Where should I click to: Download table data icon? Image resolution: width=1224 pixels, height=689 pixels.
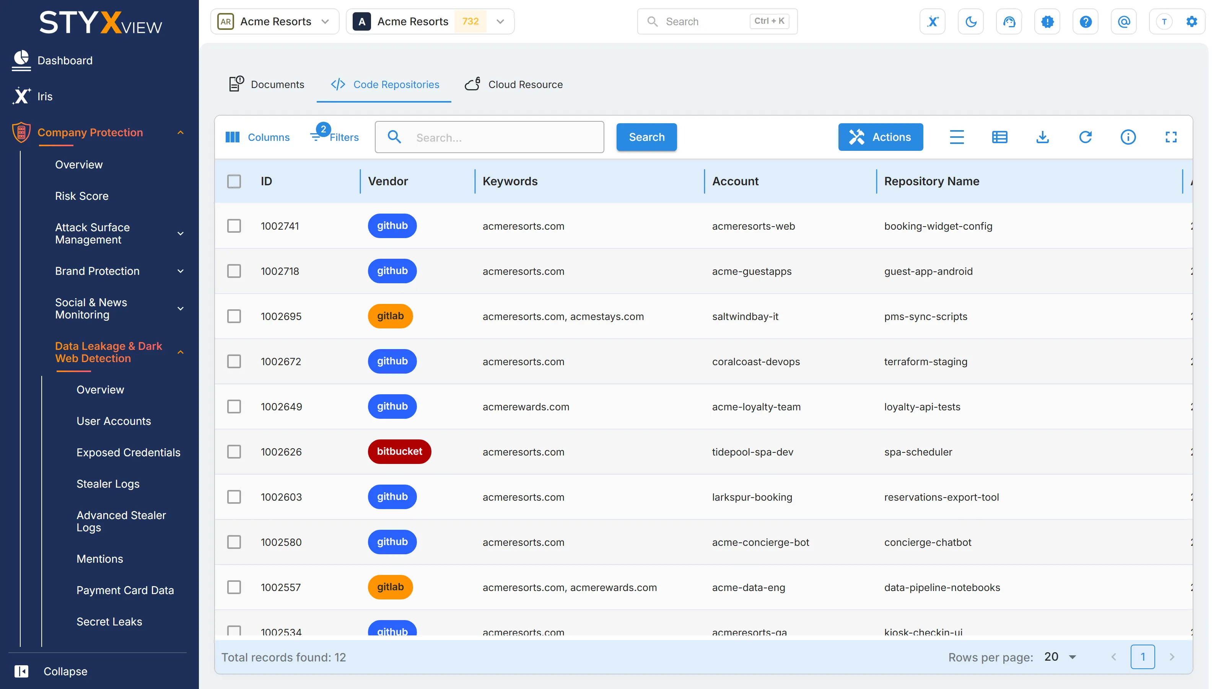point(1042,137)
